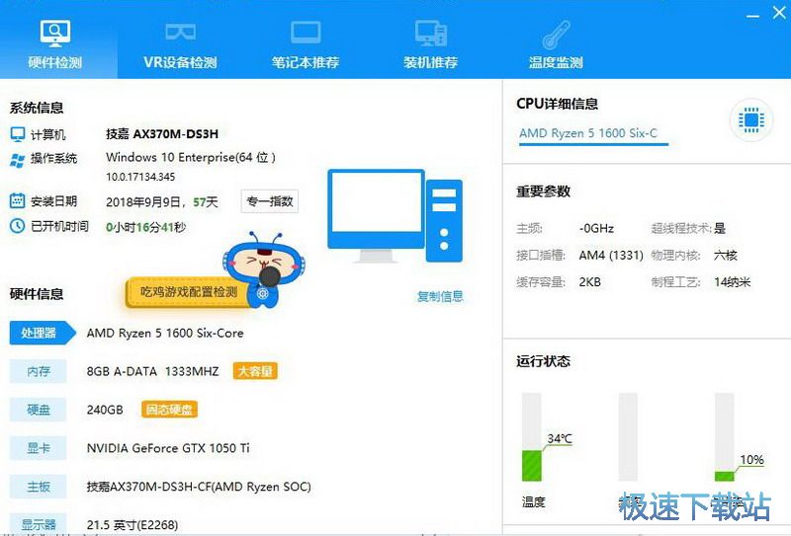
Task: Click the Windows logo icon beside 操作系统
Action: (x=17, y=160)
